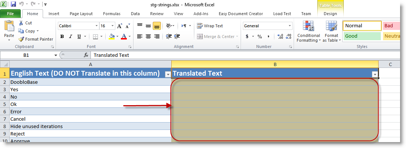Click the Cut scissors icon
The height and width of the screenshot is (148, 406).
coord(21,23)
